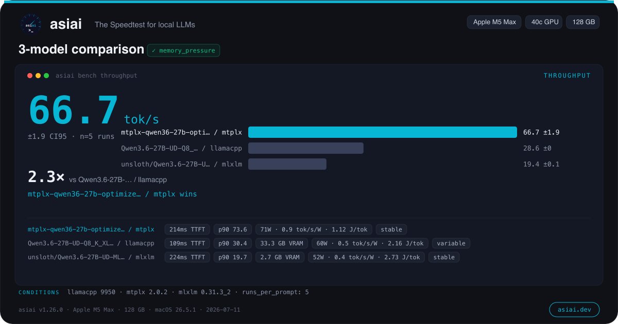Click the '33.3 GB VRAM' chip

282,243
